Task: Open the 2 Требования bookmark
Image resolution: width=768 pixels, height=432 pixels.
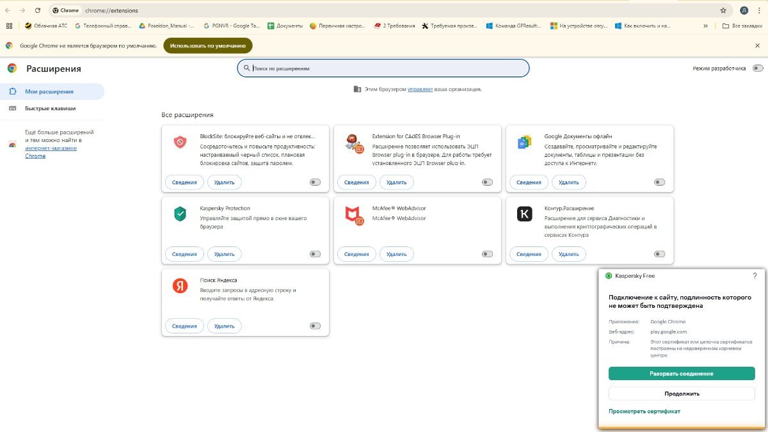Action: click(x=394, y=26)
